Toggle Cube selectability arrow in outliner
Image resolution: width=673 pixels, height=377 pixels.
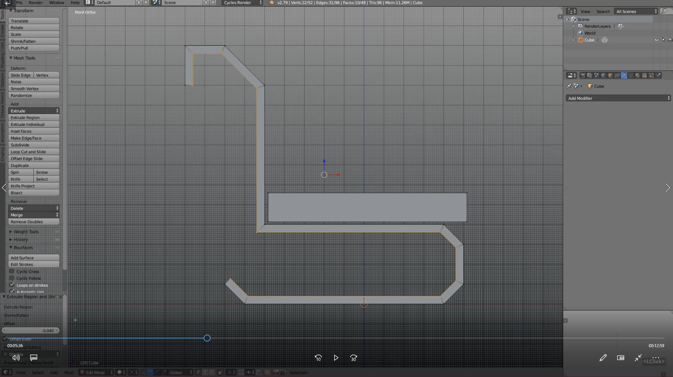click(x=664, y=40)
